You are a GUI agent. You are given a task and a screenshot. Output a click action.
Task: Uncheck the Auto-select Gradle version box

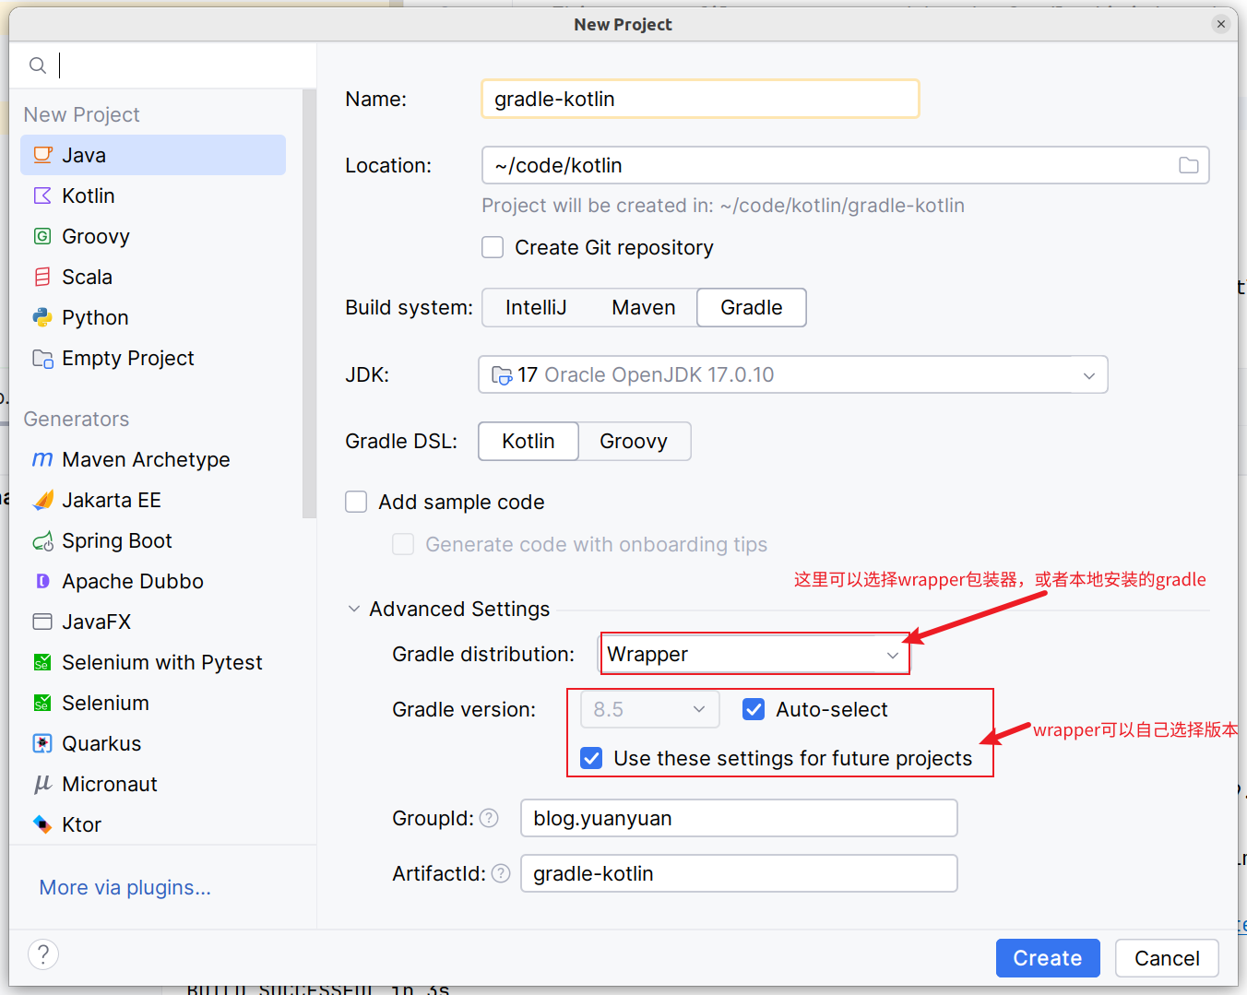(754, 709)
